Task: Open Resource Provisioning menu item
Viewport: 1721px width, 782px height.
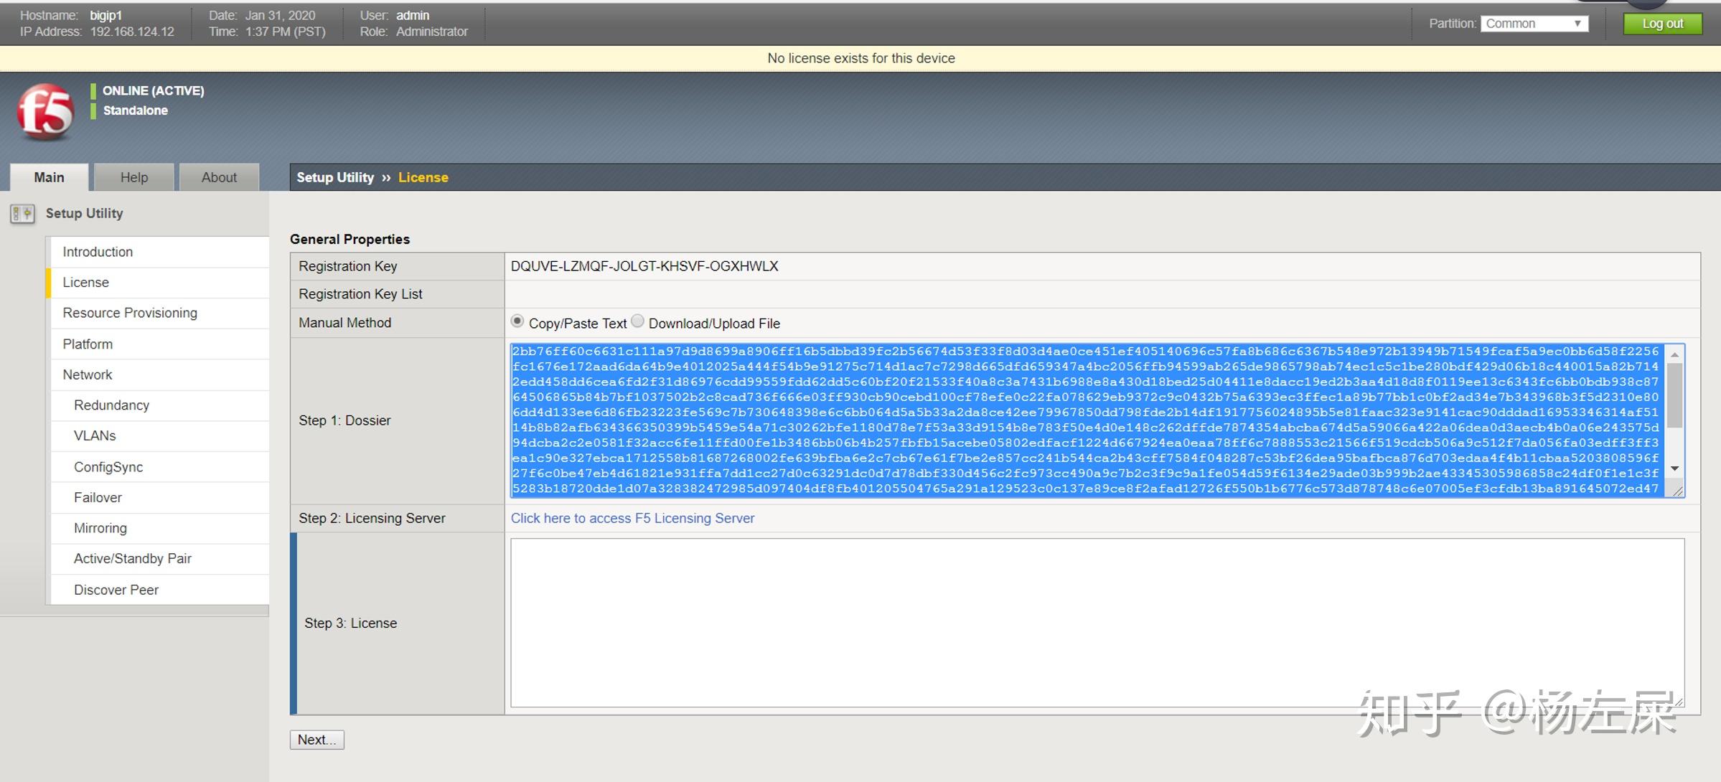Action: pyautogui.click(x=159, y=313)
